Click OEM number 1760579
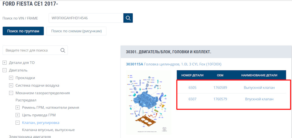This screenshot has width=292, height=138. 220,99
